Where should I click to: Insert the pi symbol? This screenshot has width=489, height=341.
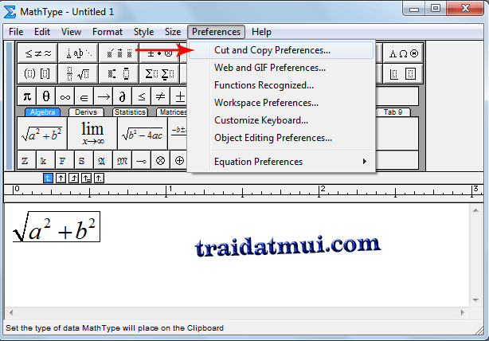tap(27, 96)
